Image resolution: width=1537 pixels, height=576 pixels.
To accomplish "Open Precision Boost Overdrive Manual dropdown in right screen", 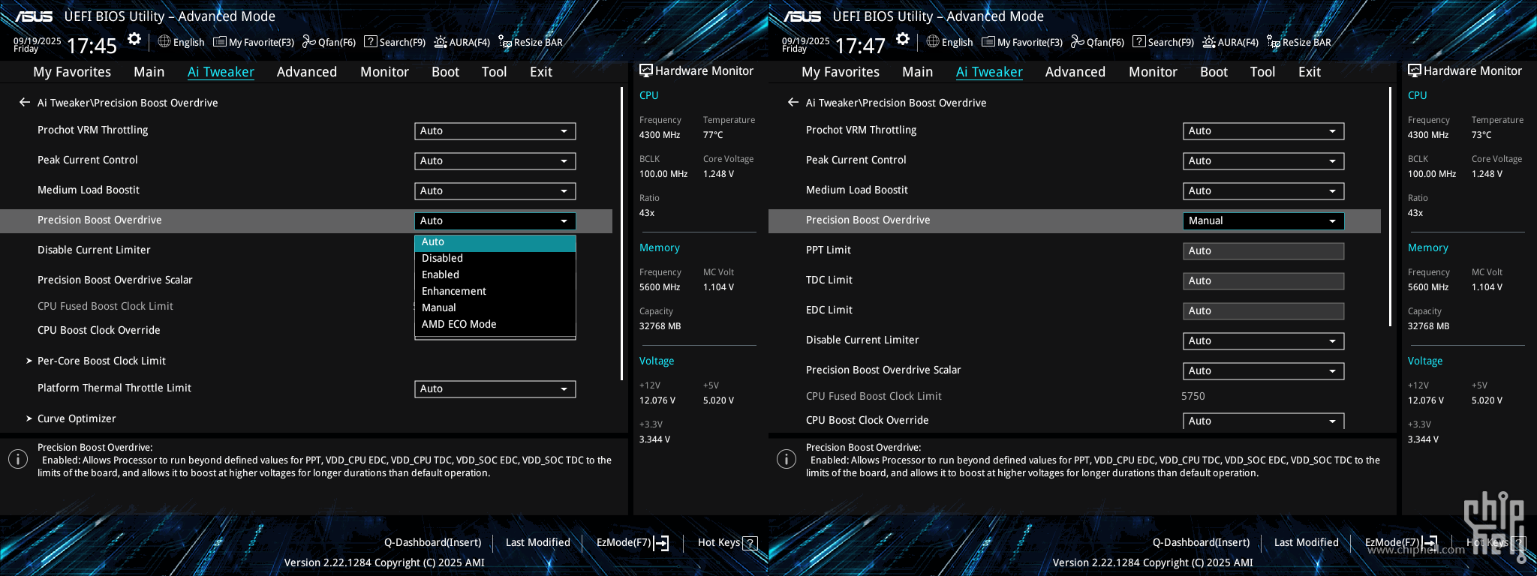I will [x=1264, y=221].
